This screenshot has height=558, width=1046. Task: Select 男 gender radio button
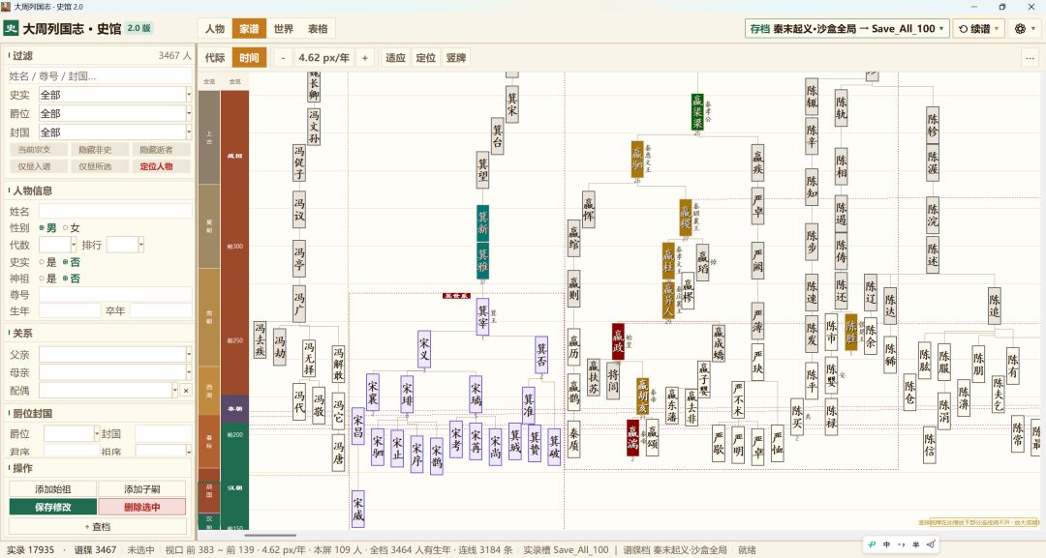click(47, 227)
